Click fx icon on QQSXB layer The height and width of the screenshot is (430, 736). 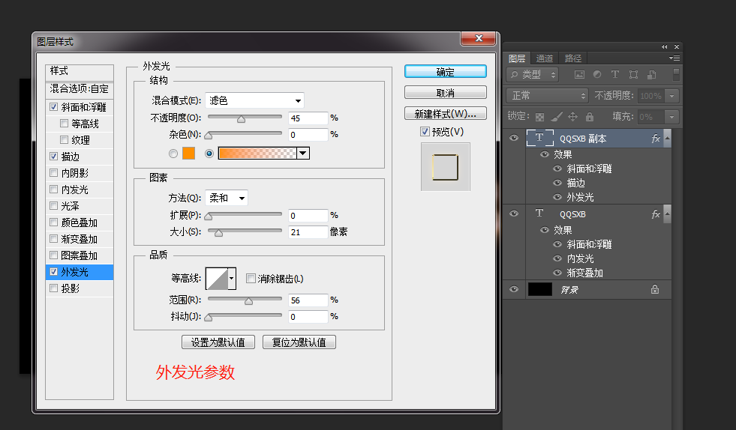pyautogui.click(x=656, y=214)
